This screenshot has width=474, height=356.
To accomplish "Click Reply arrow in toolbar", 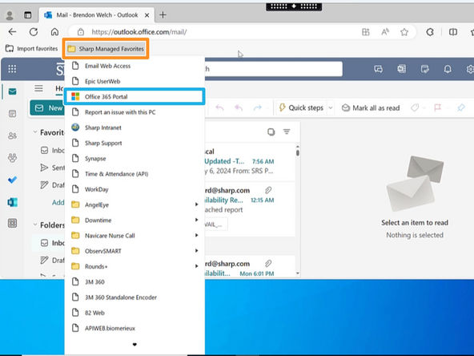I will (219, 107).
